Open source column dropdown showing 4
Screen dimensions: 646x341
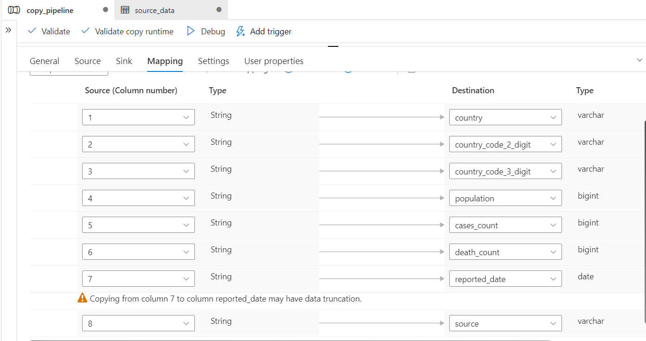[x=138, y=198]
